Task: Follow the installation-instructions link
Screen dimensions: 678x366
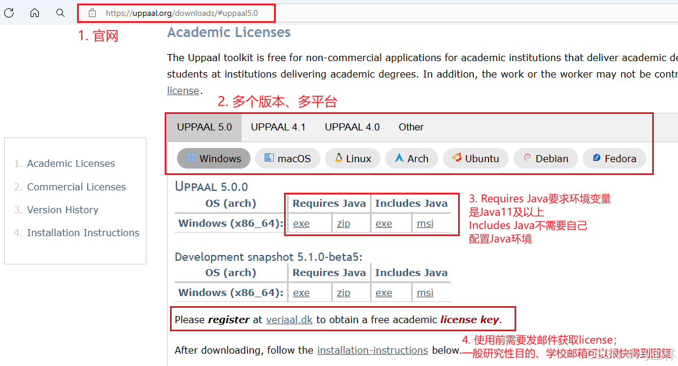Action: [x=372, y=351]
